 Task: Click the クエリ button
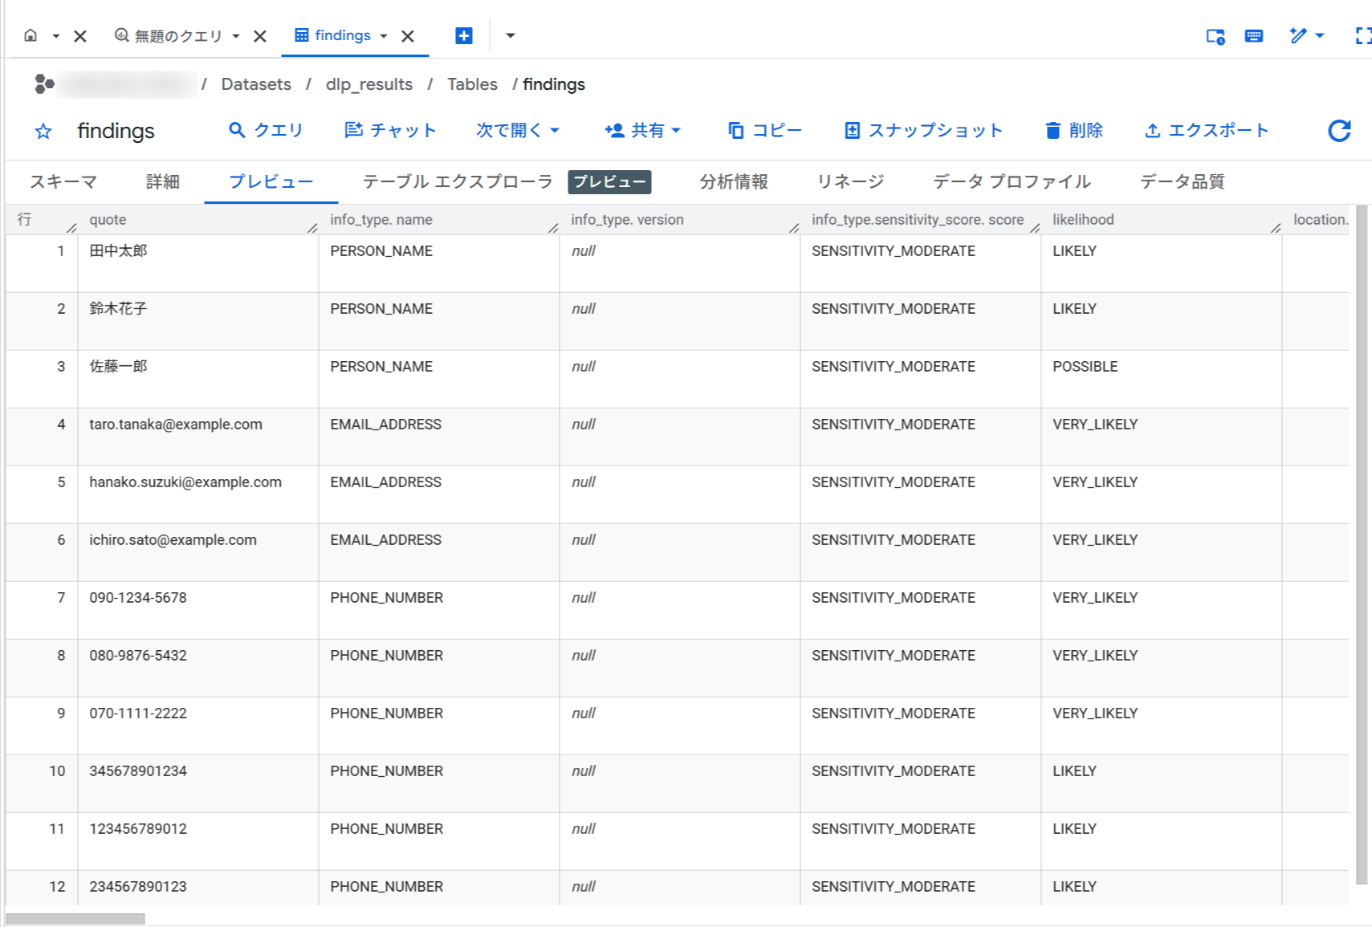click(266, 130)
